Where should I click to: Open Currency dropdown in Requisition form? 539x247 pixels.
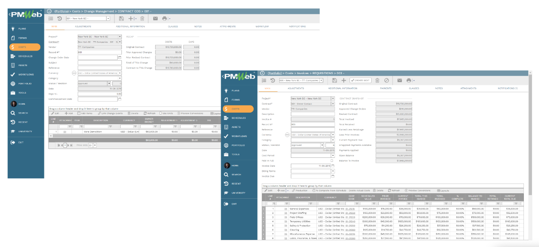coord(333,134)
